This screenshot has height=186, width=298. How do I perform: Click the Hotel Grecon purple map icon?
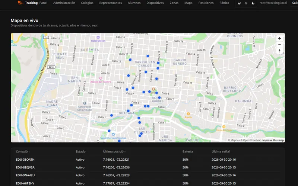tap(98, 37)
